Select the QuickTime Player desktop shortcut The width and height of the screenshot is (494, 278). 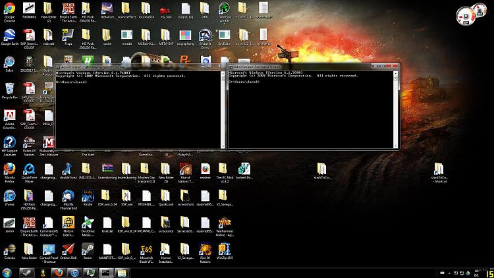[x=29, y=173]
